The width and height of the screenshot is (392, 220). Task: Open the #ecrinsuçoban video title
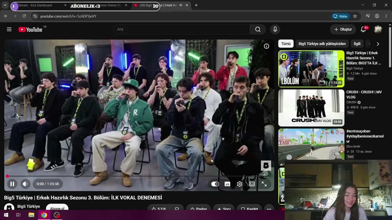[365, 136]
